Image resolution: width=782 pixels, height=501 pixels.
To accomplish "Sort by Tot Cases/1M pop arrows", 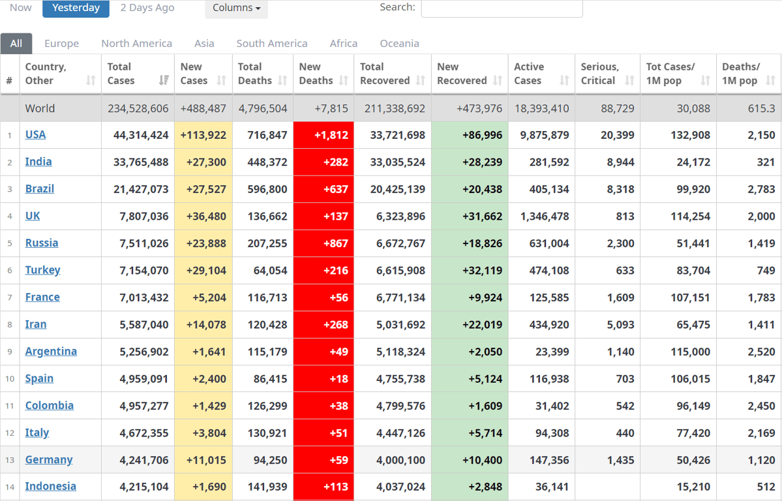I will tap(705, 80).
